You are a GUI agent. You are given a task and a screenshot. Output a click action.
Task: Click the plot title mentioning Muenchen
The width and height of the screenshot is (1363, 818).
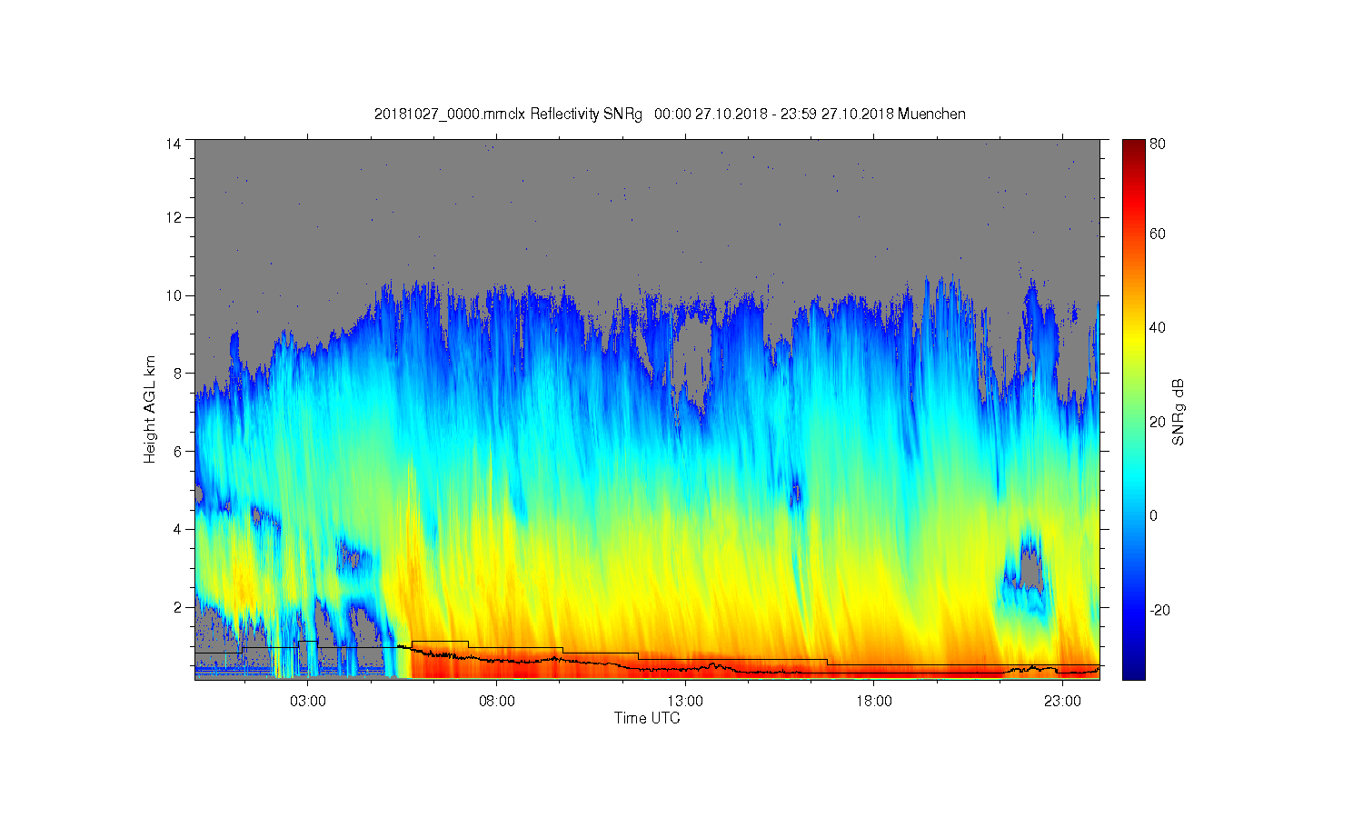[670, 114]
